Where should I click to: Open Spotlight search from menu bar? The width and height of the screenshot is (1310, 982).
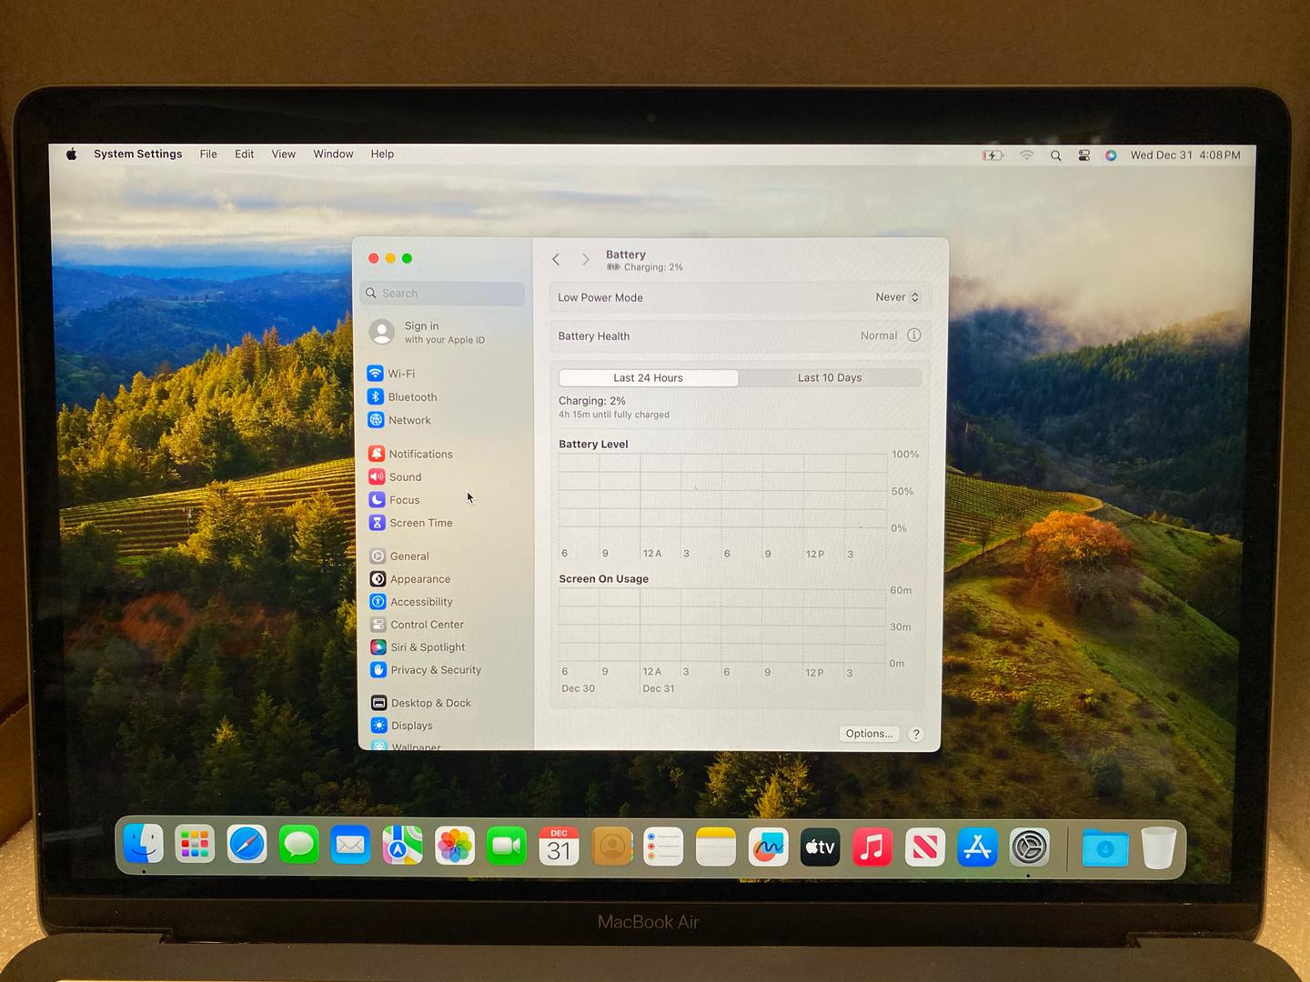tap(1056, 155)
